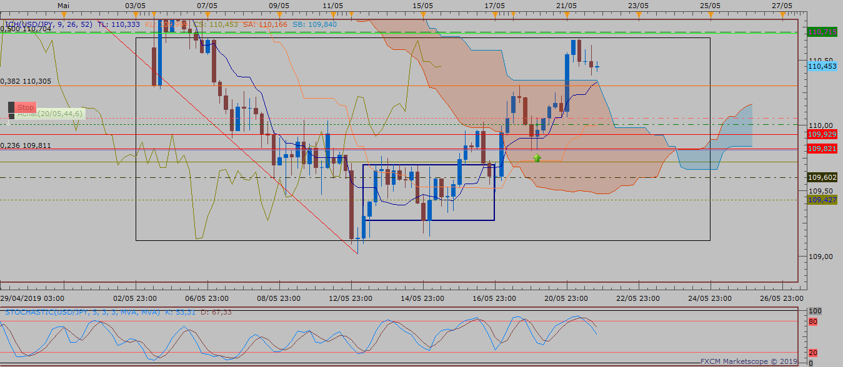Click the ICH(USD/JPY, 9, 26, 52) indicator label
This screenshot has height=367, width=843.
(49, 24)
